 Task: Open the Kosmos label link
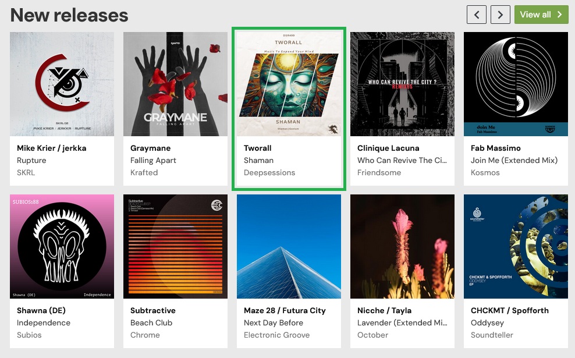click(485, 172)
